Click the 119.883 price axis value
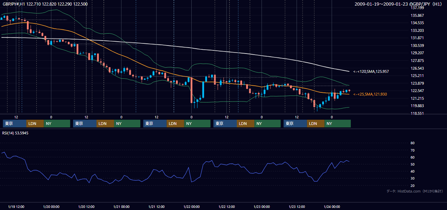This screenshot has width=447, height=210. tap(417, 106)
